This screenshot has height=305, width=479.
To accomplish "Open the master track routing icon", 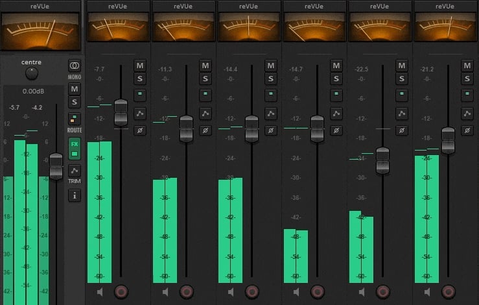I will pyautogui.click(x=75, y=119).
